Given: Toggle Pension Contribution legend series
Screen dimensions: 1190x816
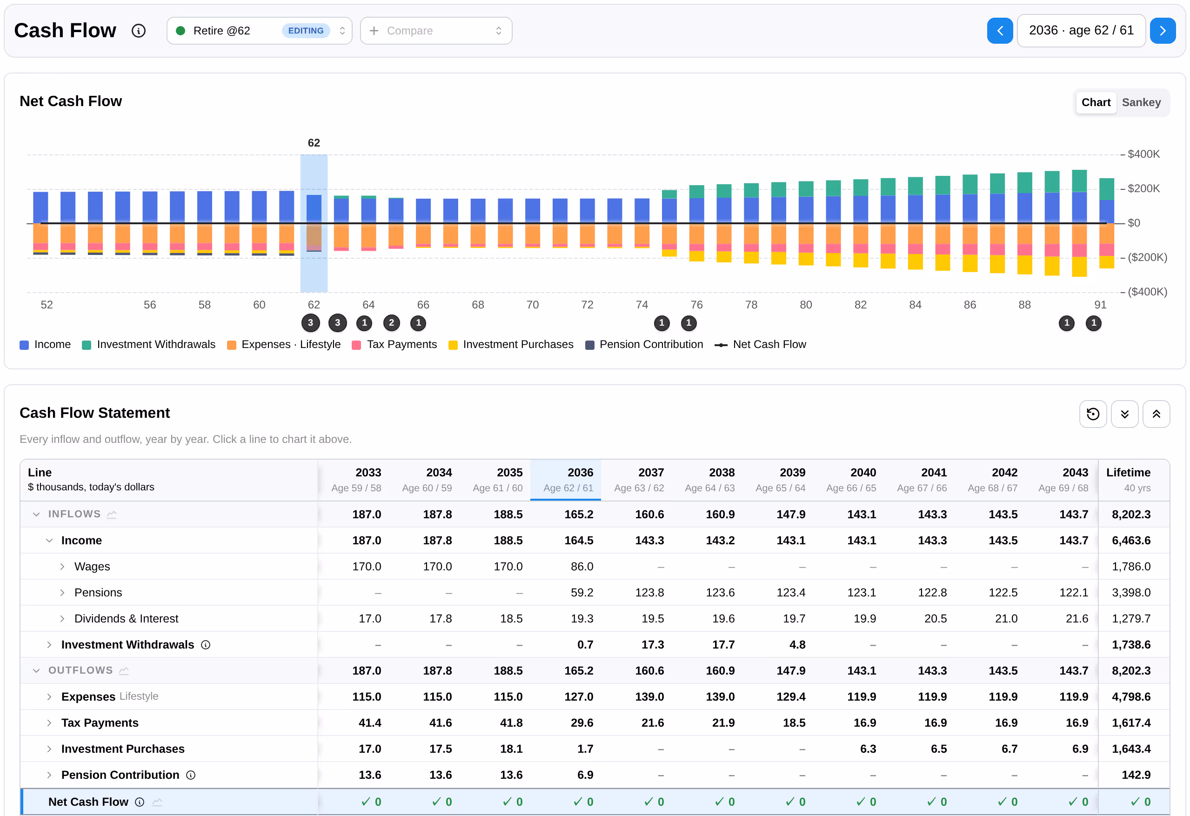Looking at the screenshot, I should [644, 345].
